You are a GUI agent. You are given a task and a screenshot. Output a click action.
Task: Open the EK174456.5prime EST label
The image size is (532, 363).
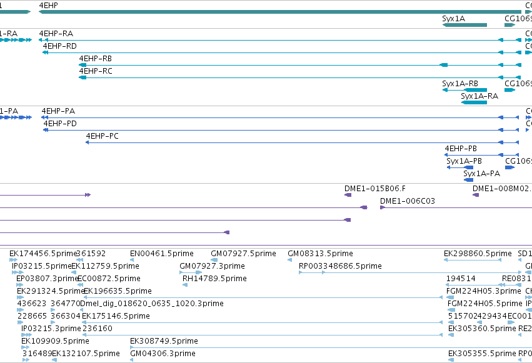[x=43, y=254]
